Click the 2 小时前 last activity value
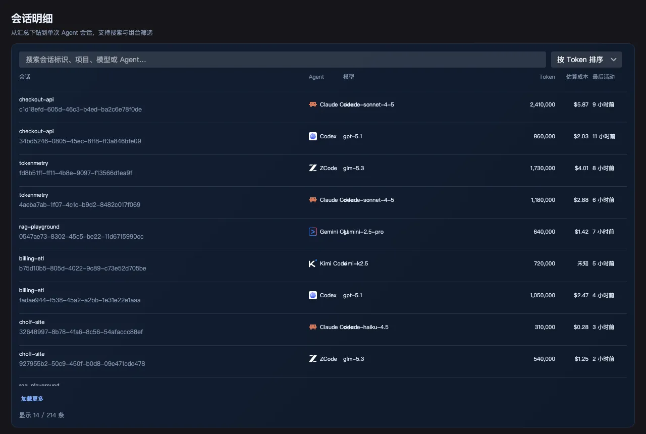This screenshot has width=646, height=434. pos(604,359)
